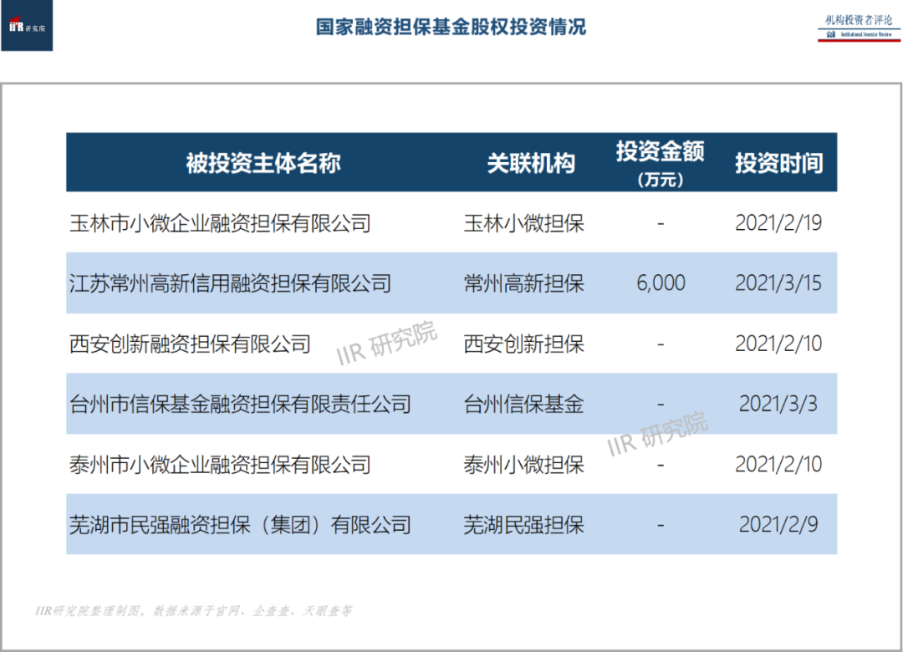Select the title 国家融资担保基金股权投资情况
The image size is (903, 652).
451,27
